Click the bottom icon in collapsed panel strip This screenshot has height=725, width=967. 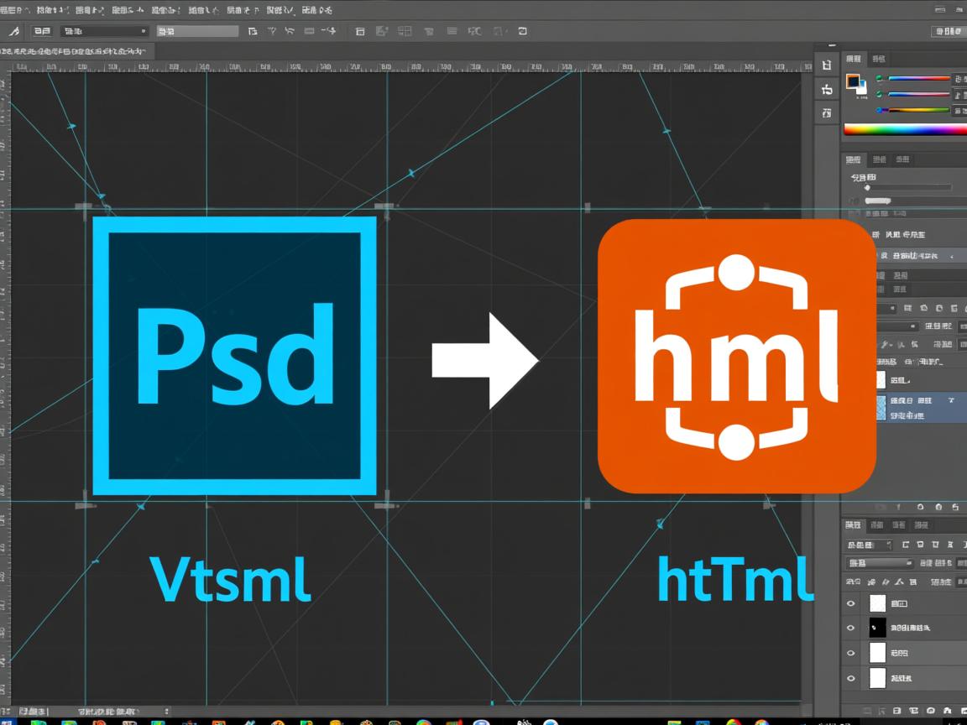point(827,112)
